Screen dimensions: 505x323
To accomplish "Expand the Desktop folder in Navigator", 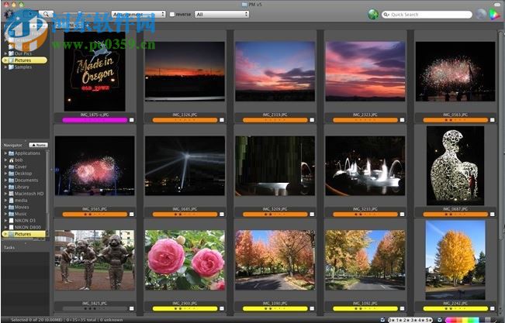I will tap(5, 174).
